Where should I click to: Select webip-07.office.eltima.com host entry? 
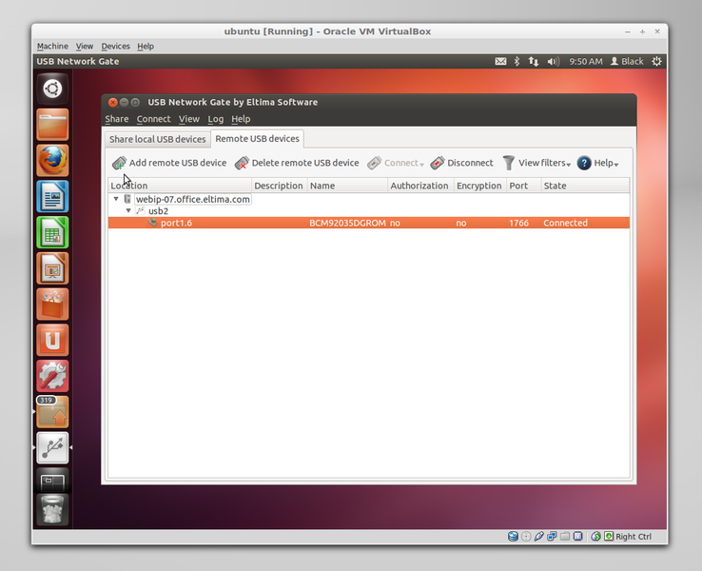pyautogui.click(x=193, y=199)
